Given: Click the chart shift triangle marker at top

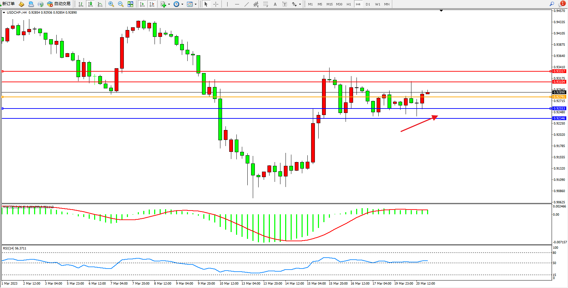Looking at the screenshot, I should [441, 11].
